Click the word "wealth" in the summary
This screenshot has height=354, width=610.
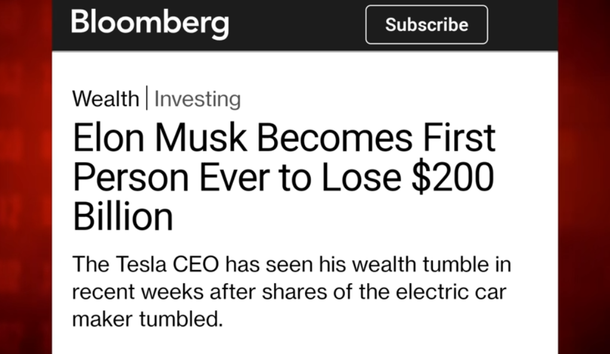click(x=384, y=264)
